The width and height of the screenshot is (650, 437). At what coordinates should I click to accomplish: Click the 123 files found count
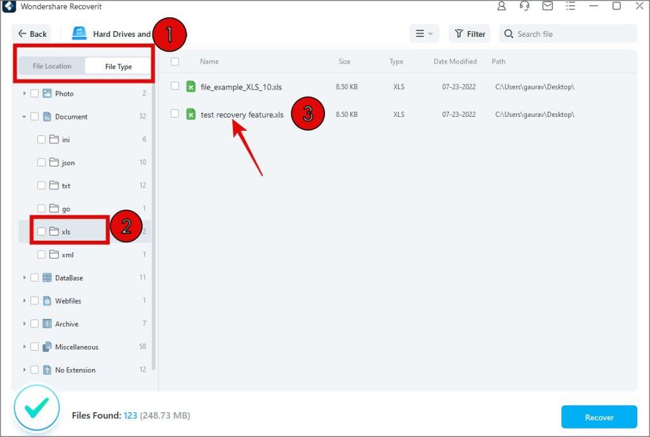pyautogui.click(x=130, y=415)
